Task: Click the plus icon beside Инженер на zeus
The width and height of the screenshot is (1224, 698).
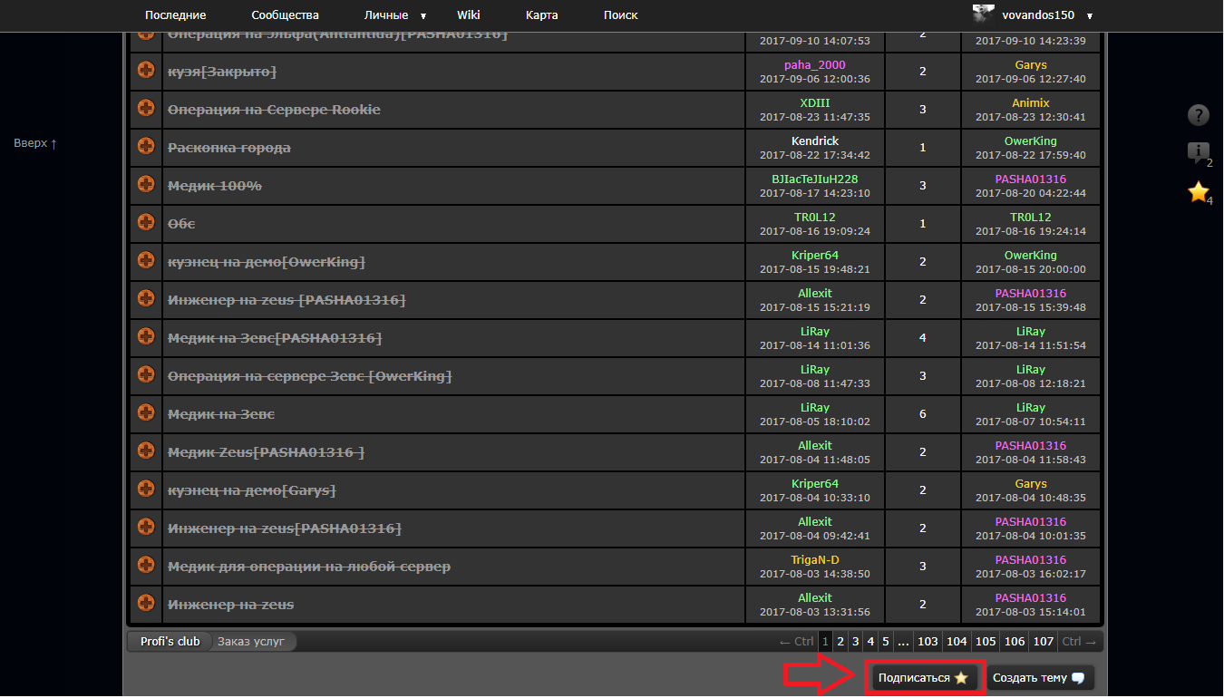Action: [145, 603]
